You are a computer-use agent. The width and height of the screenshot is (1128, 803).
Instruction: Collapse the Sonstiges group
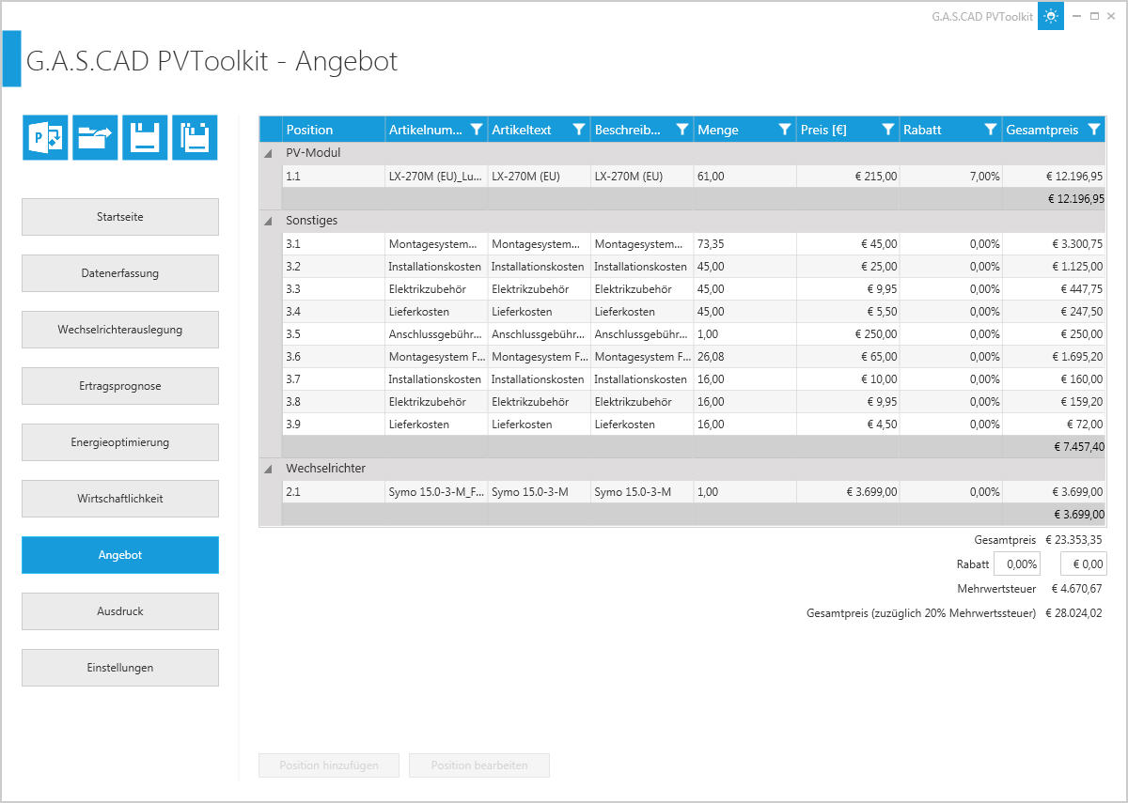(269, 221)
